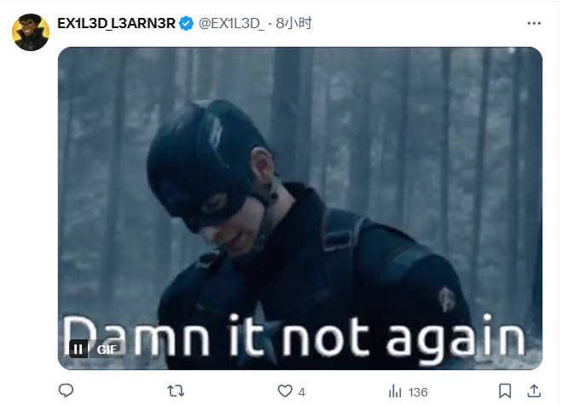The image size is (568, 405).
Task: Click the Avengers emblem on the sleeve
Action: click(x=447, y=299)
